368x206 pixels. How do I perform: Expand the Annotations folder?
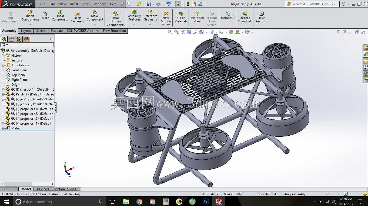pos(3,65)
